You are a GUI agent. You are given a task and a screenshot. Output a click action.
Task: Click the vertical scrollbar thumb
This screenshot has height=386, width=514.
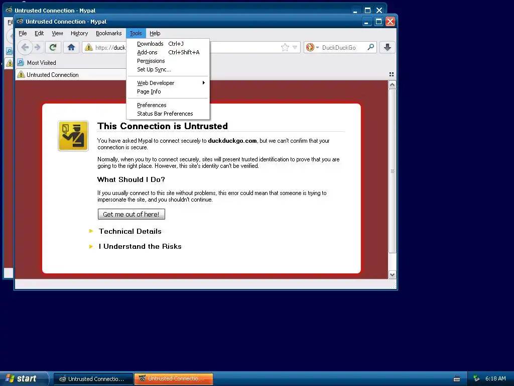392,171
